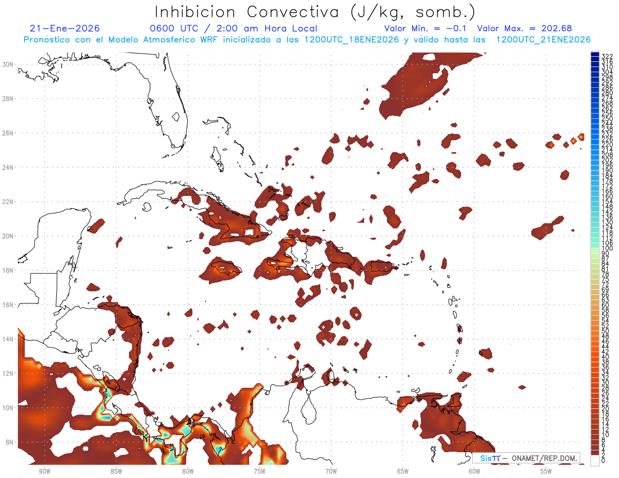This screenshot has width=619, height=478.
Task: Click the time '0600 UTC / 2:00 am Hora Local'
Action: pyautogui.click(x=233, y=28)
